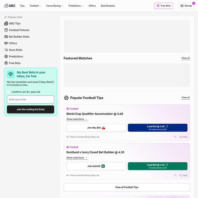This screenshot has width=198, height=198.
Task: Click the ABC Tips sidebar icon
Action: [x=6, y=23]
